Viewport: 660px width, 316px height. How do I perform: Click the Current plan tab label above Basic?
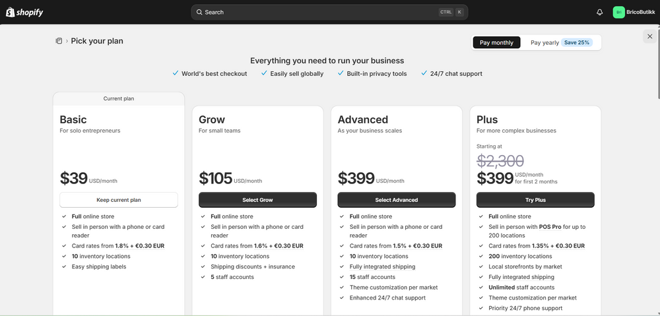pyautogui.click(x=119, y=99)
